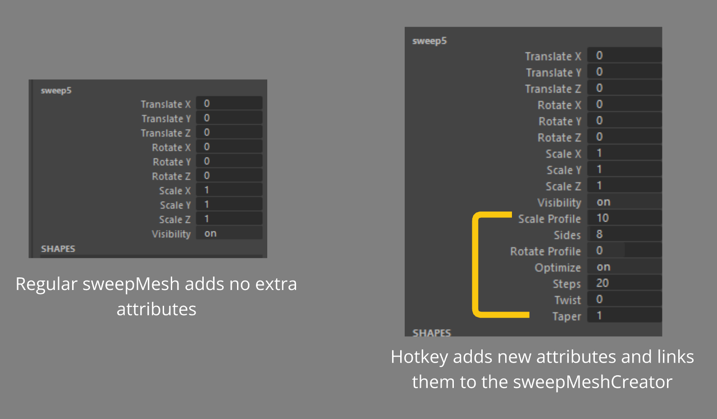The image size is (717, 419).
Task: Toggle Visibility value in the smaller channel box
Action: coord(229,234)
